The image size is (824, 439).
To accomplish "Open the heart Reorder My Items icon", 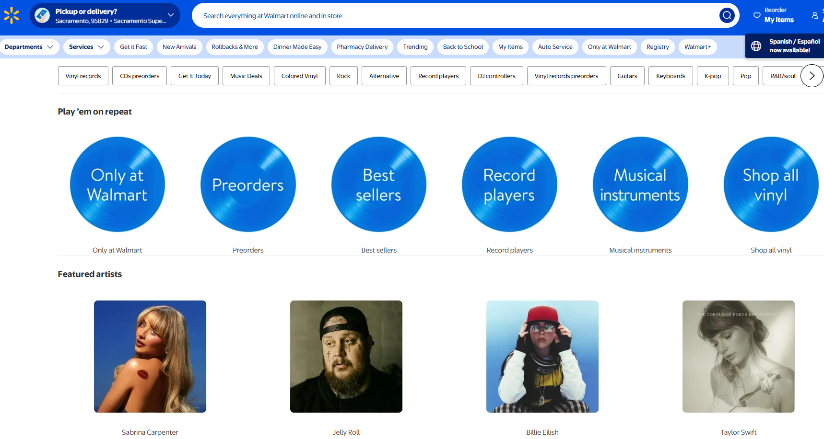I will click(757, 15).
